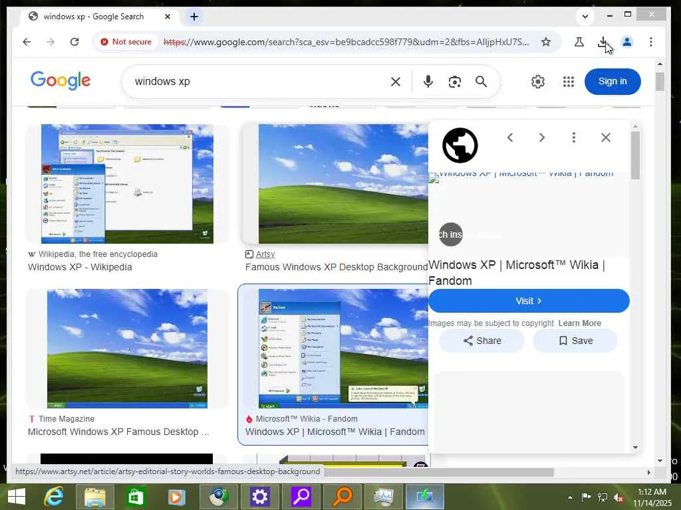Click horizontal scrollbar right arrow
Screen dimensions: 681x510
649,472
